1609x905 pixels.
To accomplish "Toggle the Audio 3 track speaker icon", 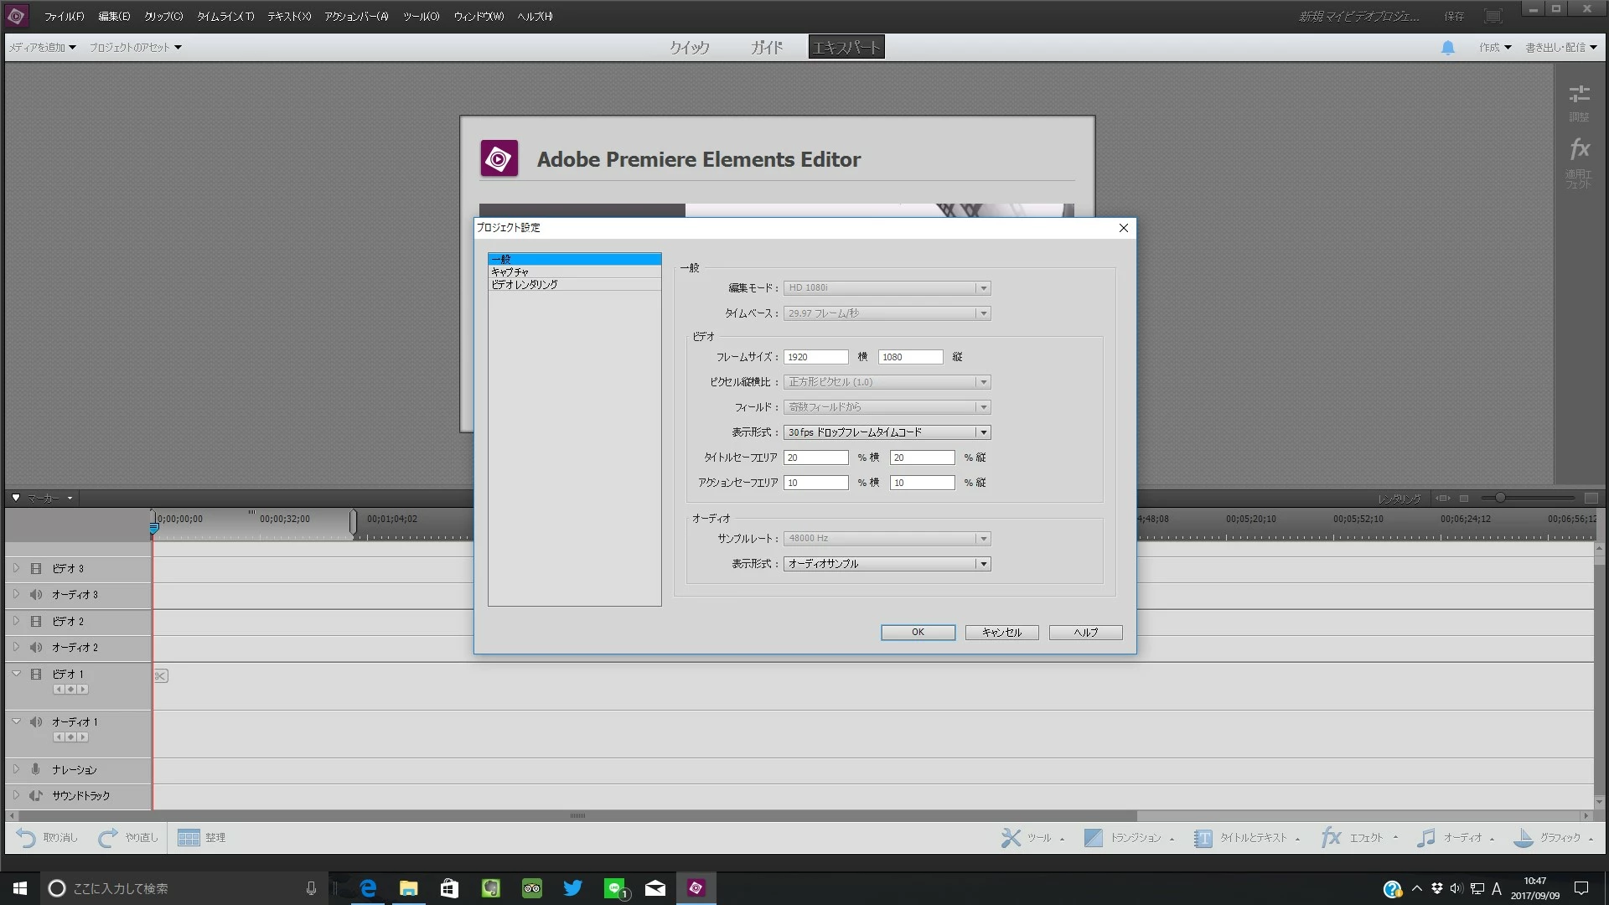I will pos(36,595).
